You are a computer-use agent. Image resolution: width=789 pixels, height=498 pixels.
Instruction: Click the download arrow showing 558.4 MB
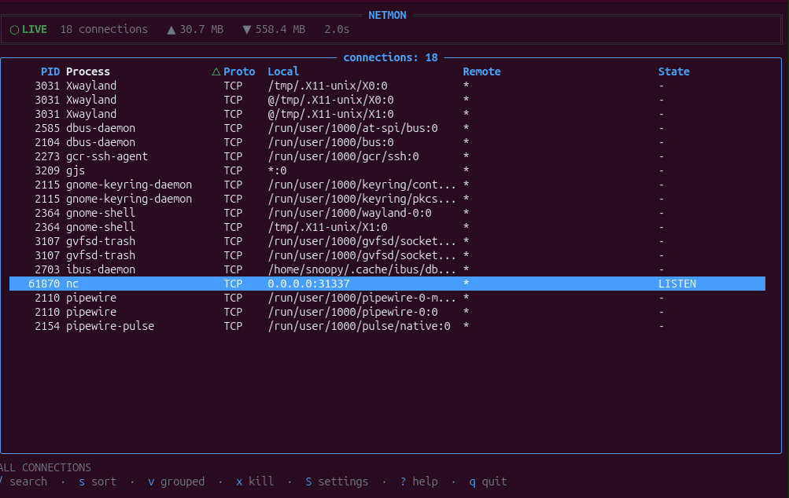[246, 30]
